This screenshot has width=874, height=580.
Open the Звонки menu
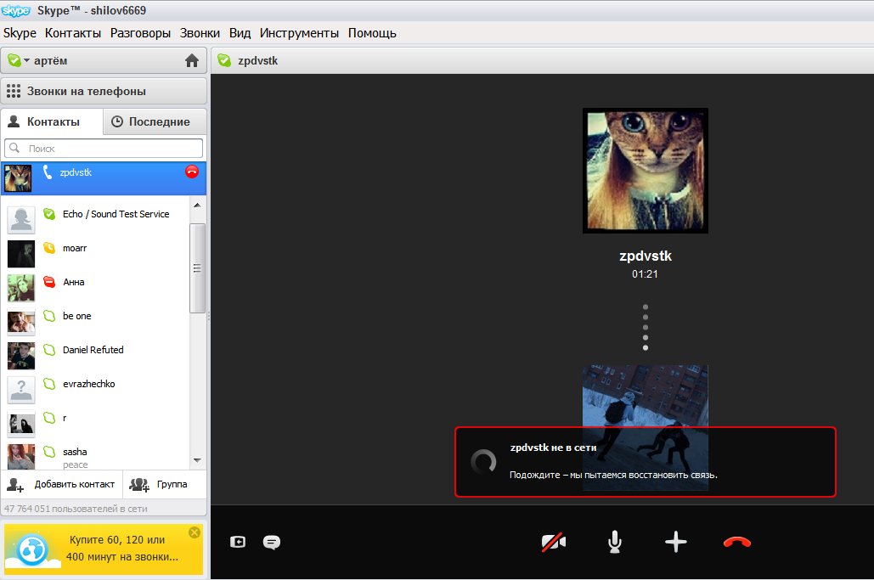coord(200,33)
